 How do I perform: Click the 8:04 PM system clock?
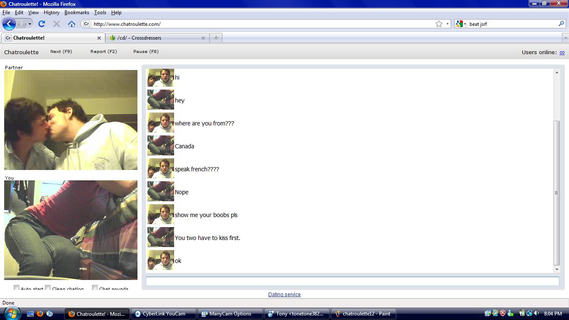pyautogui.click(x=553, y=314)
